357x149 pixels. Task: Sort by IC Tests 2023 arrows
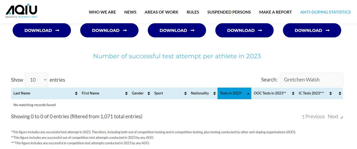point(330,93)
